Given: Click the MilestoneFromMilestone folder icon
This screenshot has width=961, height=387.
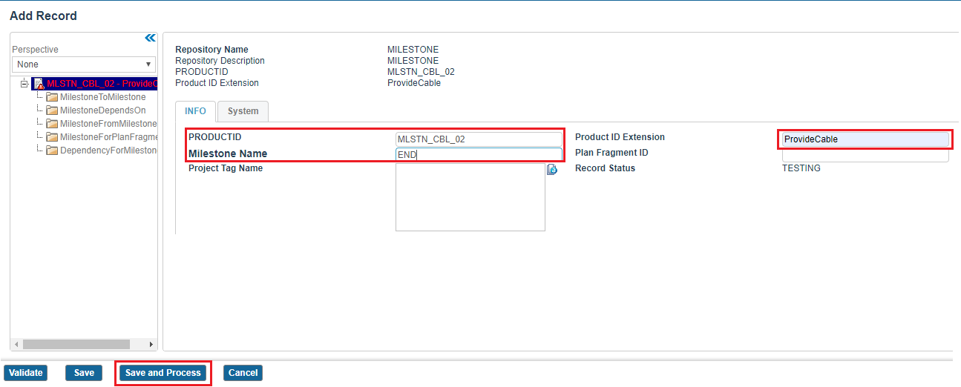Looking at the screenshot, I should pos(52,124).
